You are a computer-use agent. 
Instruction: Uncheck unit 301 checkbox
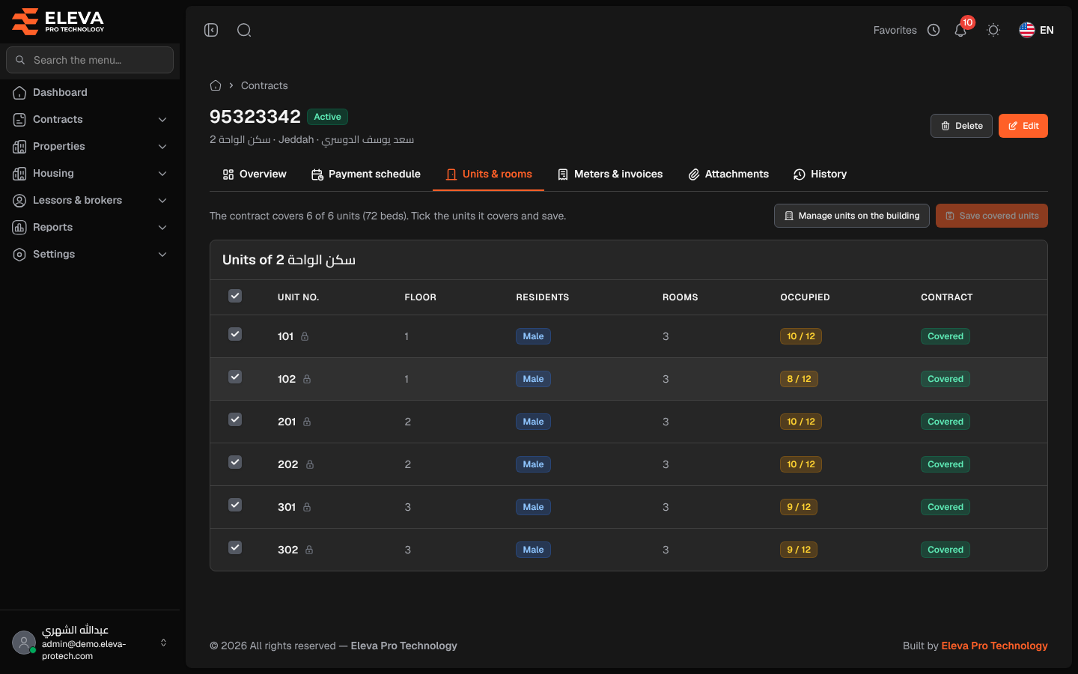235,505
